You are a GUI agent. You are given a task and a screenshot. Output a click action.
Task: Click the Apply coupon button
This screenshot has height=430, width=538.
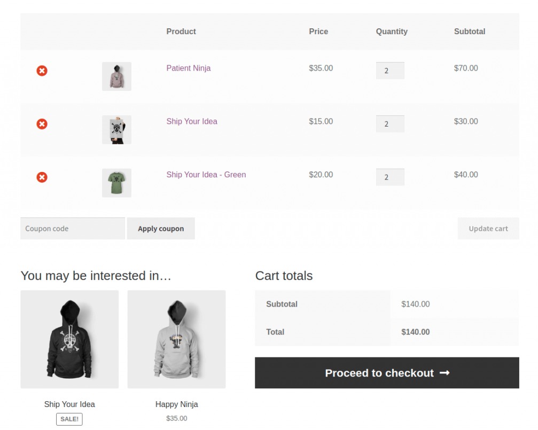pos(161,229)
